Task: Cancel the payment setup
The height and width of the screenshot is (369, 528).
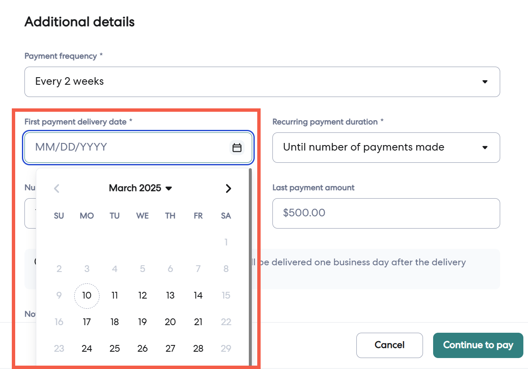Action: pyautogui.click(x=389, y=345)
